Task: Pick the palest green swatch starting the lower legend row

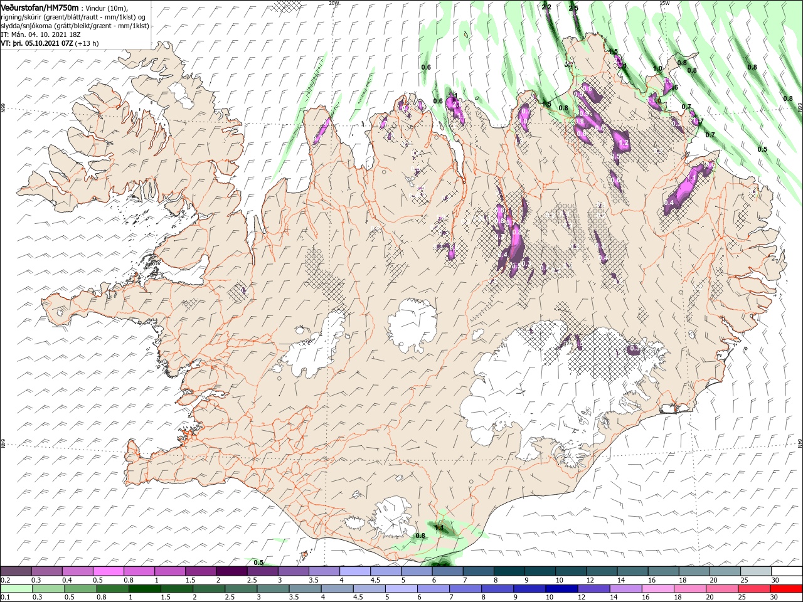Action: pyautogui.click(x=16, y=589)
